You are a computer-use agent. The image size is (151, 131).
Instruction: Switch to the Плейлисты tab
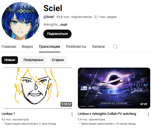[76, 46]
